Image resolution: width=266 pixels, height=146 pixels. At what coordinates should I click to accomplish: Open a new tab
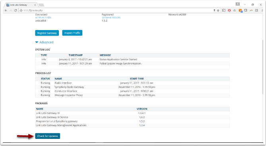pos(41,5)
